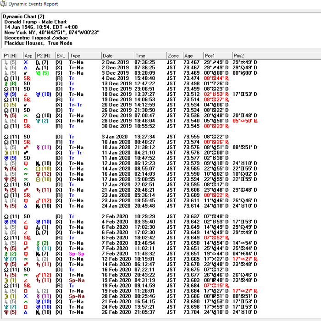Screen dimensions: 321x321
Task: Click the Chiron (8) station direct cell
Action: pyautogui.click(x=10, y=84)
